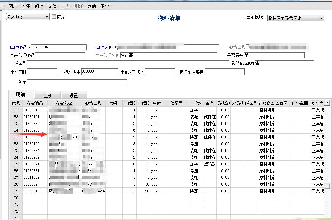Select empty row number 70
The image size is (332, 220).
pos(16,198)
